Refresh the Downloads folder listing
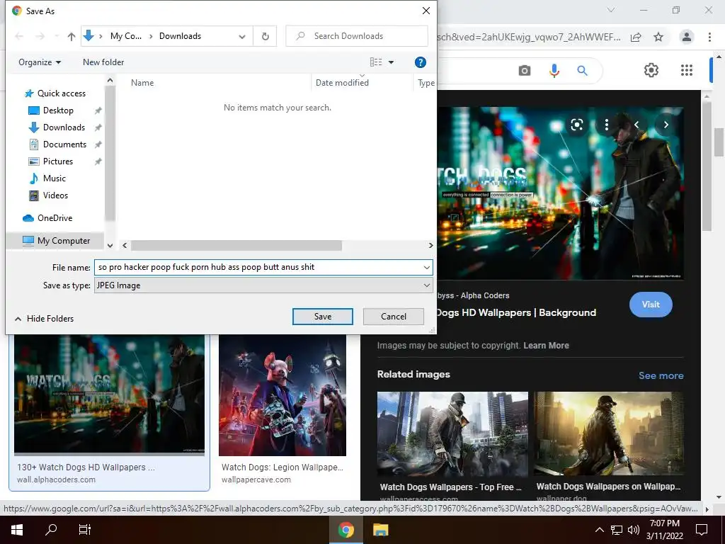The height and width of the screenshot is (544, 725). [x=265, y=36]
